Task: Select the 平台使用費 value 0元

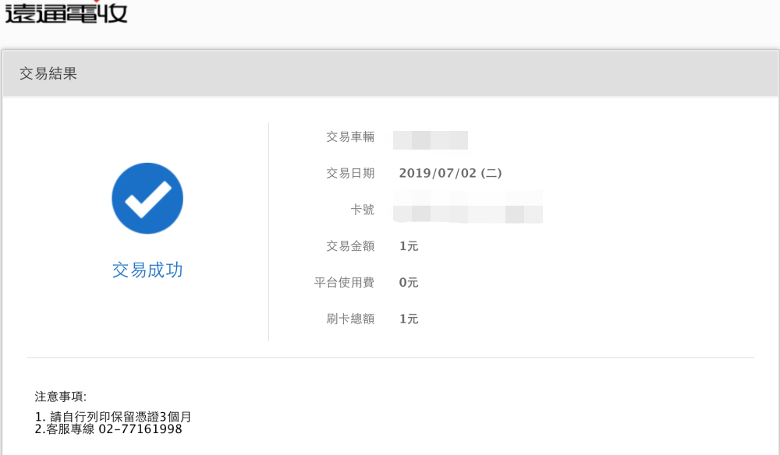Action: [x=409, y=282]
